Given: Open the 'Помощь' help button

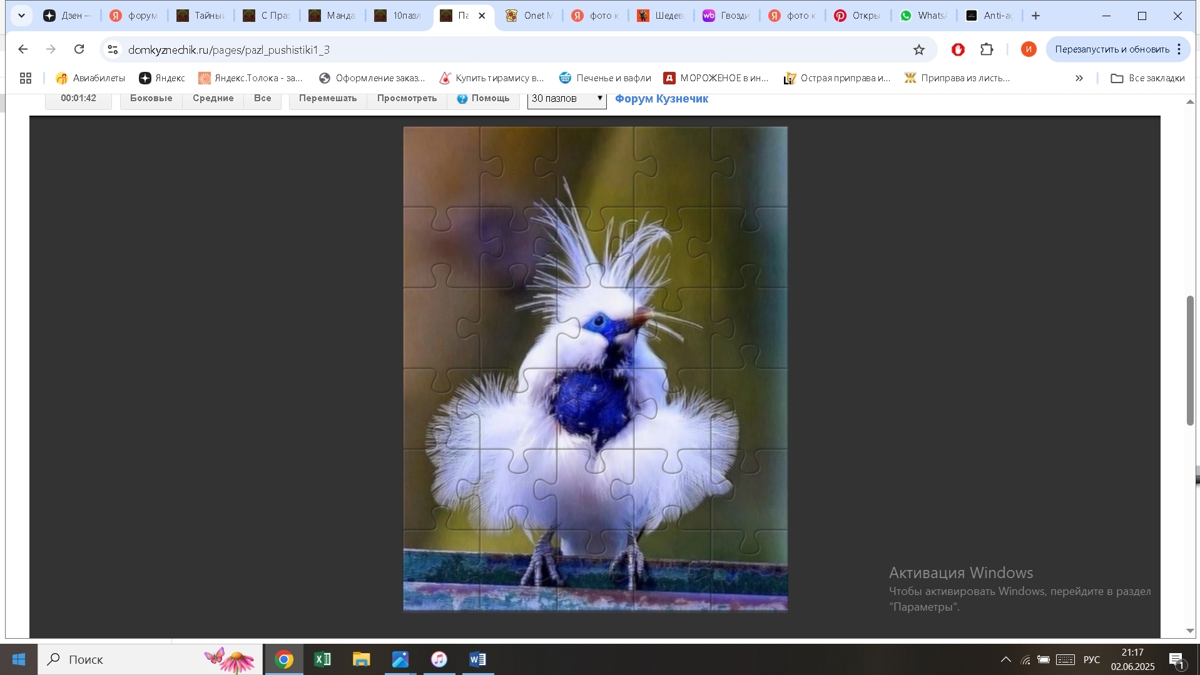Looking at the screenshot, I should (x=484, y=99).
